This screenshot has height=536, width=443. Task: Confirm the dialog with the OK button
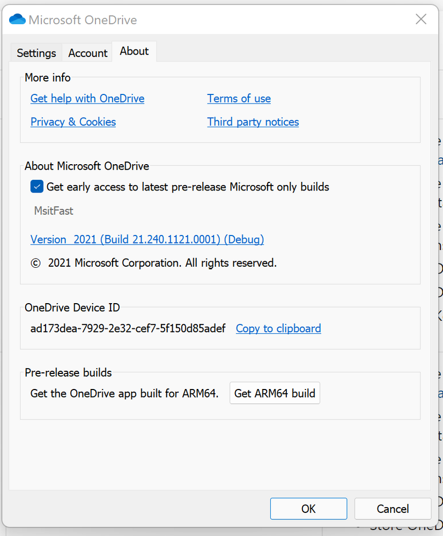[x=308, y=509]
